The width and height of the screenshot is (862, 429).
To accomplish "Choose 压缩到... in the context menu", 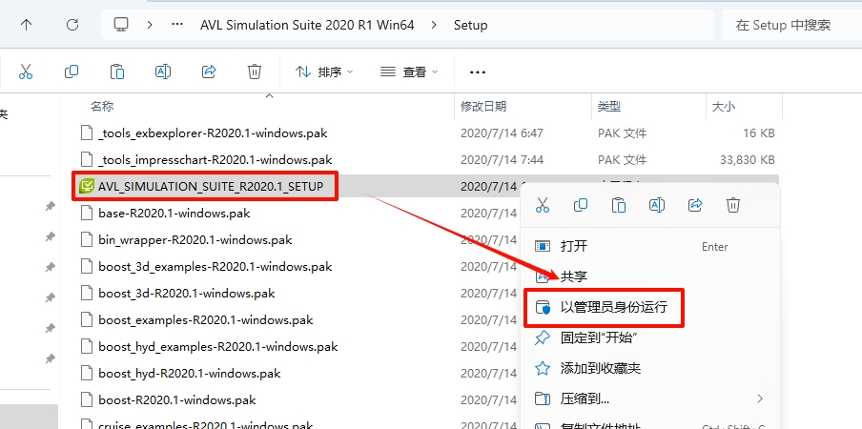I will coord(650,398).
